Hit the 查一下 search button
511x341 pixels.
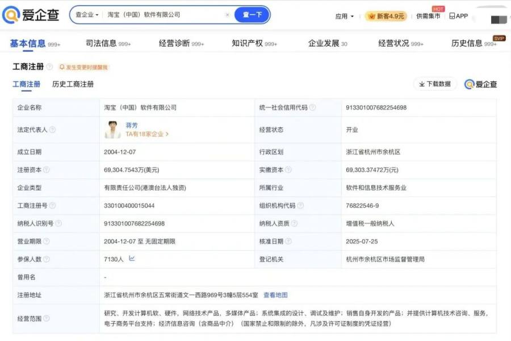coord(252,15)
